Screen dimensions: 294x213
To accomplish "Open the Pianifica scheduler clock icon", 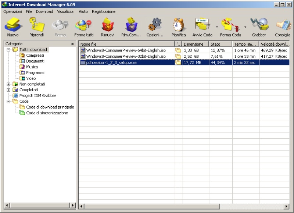I will coord(179,27).
